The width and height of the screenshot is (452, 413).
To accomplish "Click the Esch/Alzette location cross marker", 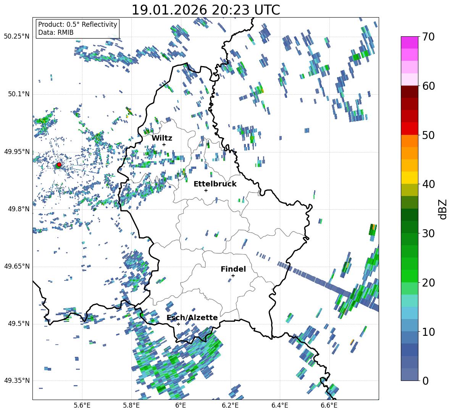I will tap(178, 324).
